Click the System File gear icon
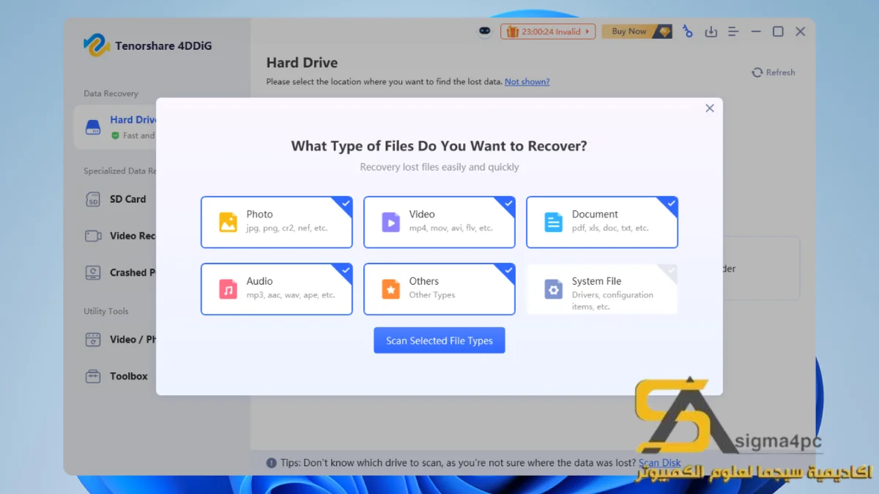Image resolution: width=879 pixels, height=494 pixels. [x=553, y=289]
